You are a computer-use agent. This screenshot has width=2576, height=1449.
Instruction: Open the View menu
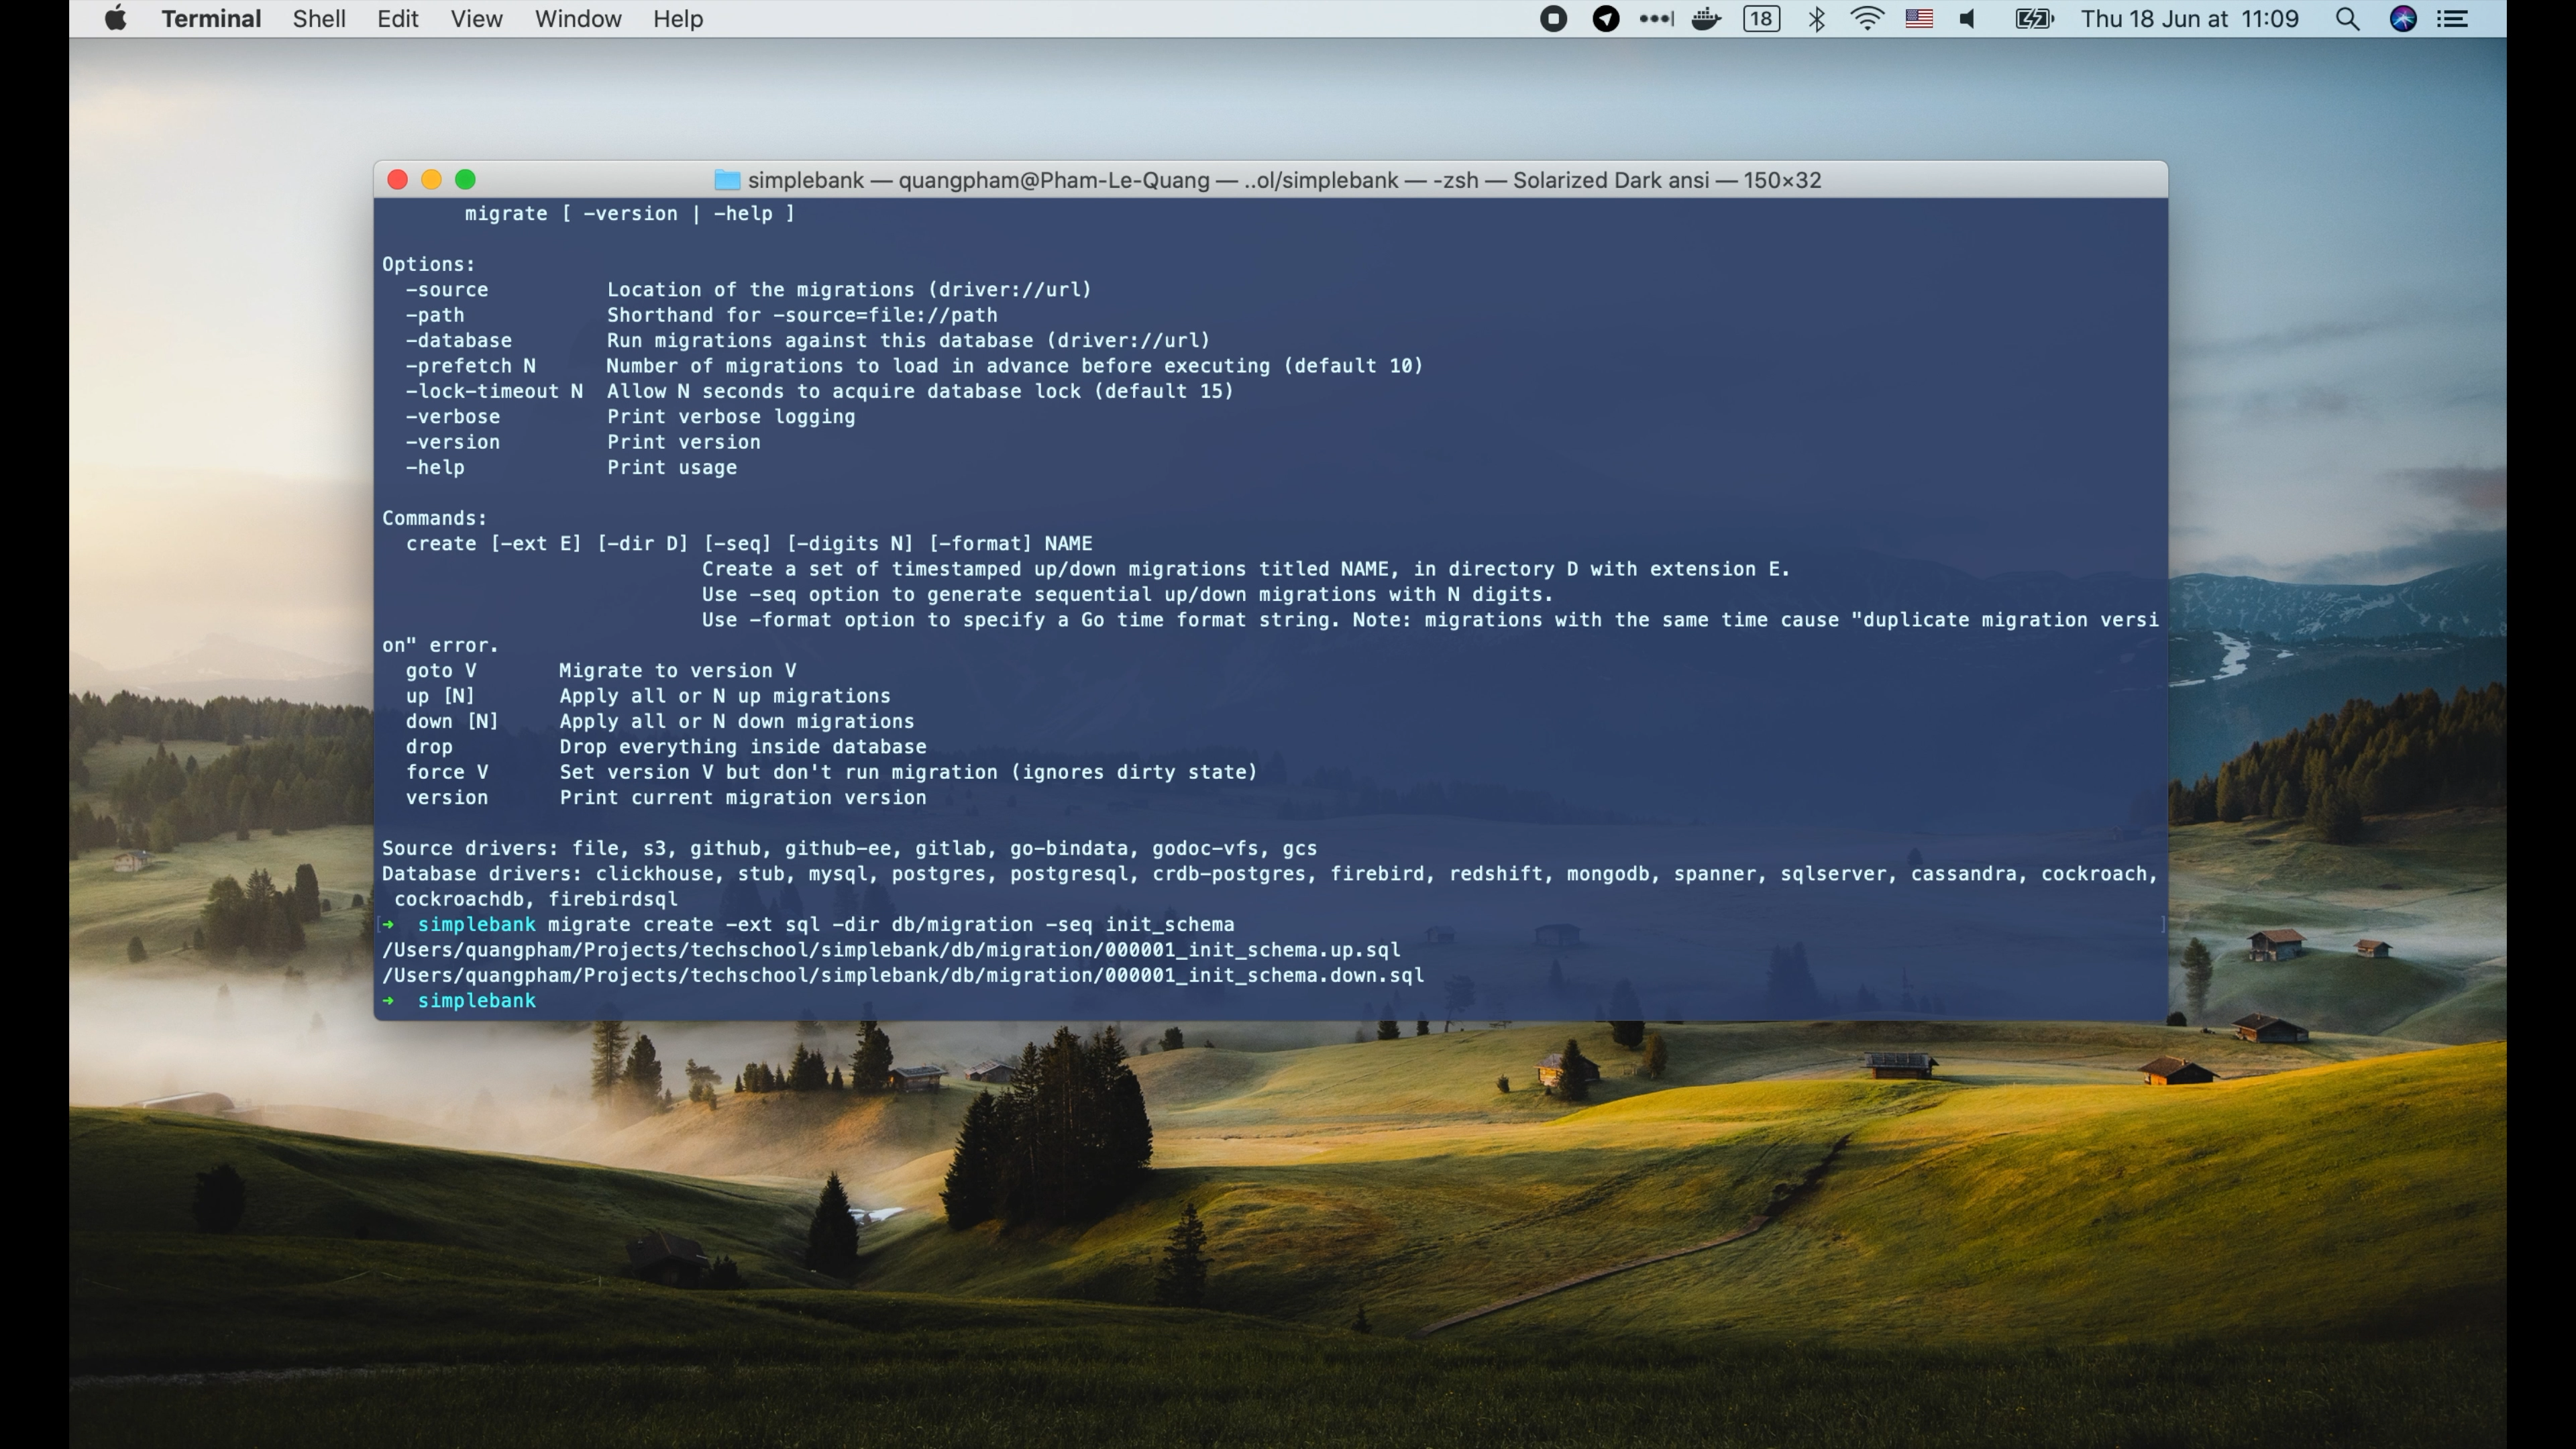(x=476, y=19)
